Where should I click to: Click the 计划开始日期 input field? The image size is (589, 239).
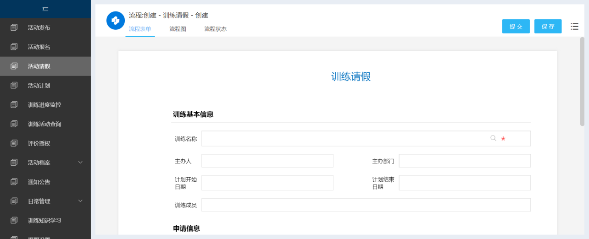point(267,183)
